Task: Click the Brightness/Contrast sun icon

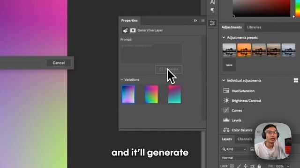Action: point(226,100)
